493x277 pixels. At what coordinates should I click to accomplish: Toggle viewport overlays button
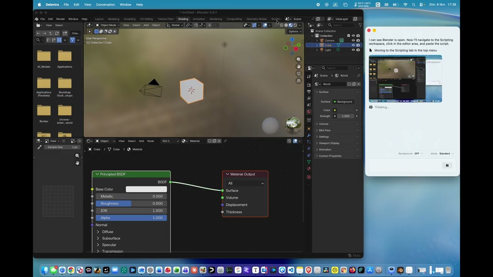265,25
